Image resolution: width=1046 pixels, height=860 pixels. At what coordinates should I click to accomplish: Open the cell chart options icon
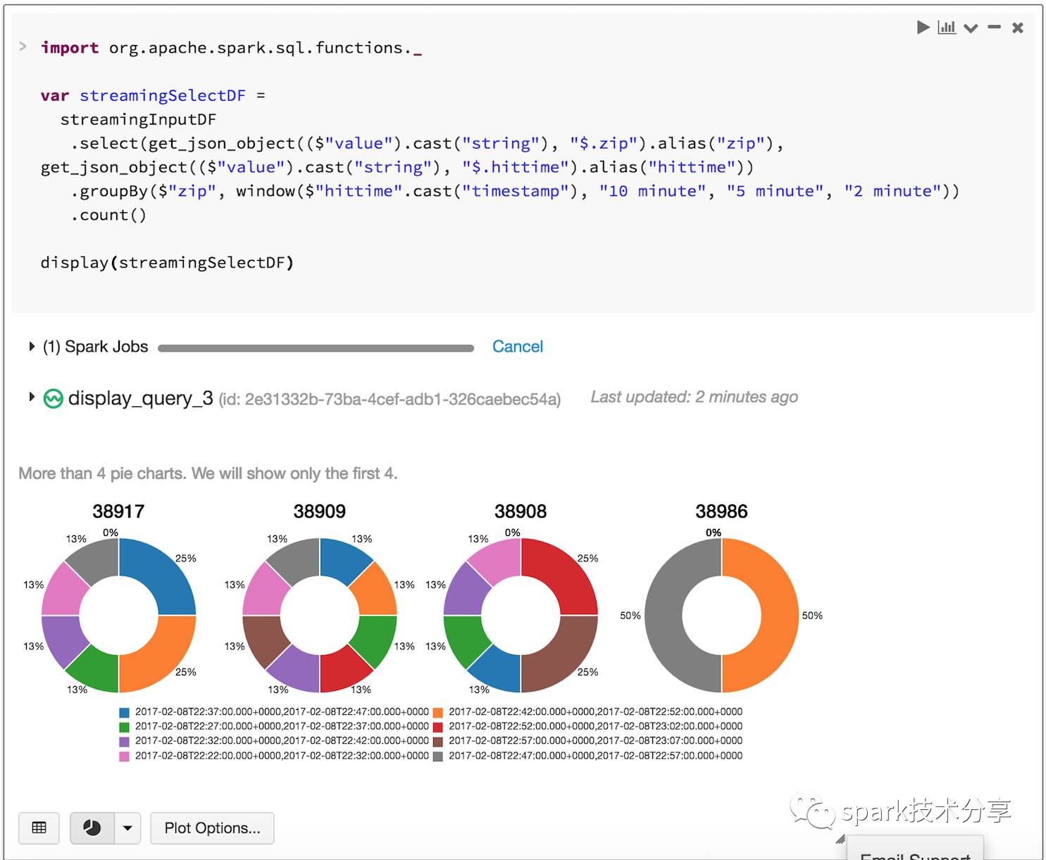947,27
